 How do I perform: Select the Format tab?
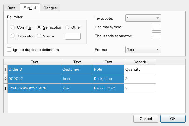(30, 8)
